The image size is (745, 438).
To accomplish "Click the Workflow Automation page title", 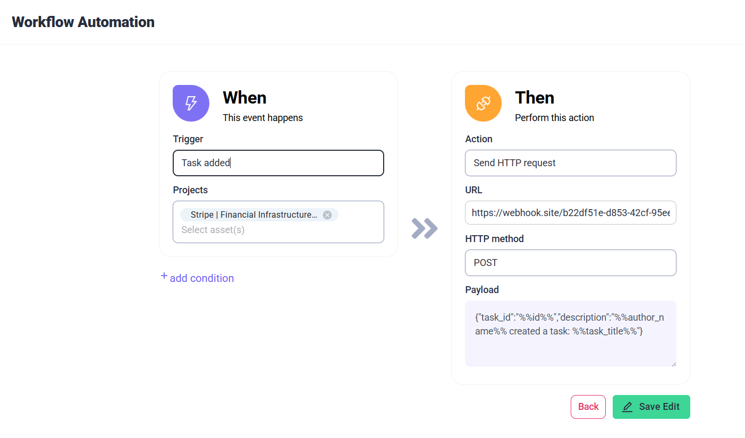I will point(83,22).
